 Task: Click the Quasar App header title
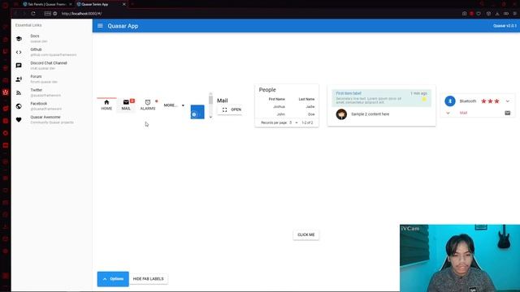(123, 26)
